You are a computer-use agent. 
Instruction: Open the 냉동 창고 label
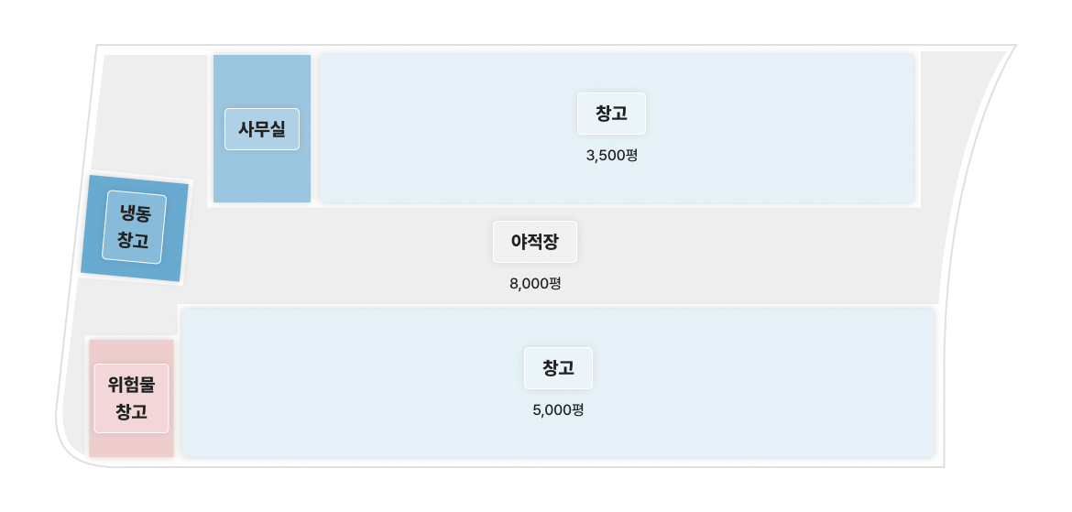pyautogui.click(x=134, y=227)
